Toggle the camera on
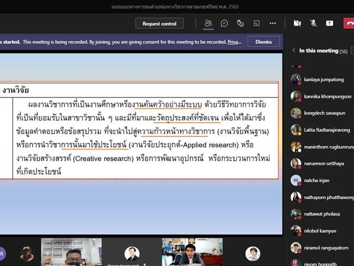This screenshot has width=354, height=266. point(297,23)
